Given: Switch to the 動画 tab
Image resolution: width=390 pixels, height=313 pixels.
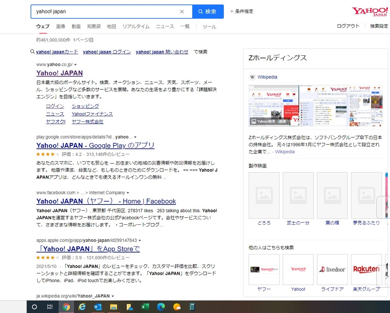Looking at the screenshot, I should [76, 27].
